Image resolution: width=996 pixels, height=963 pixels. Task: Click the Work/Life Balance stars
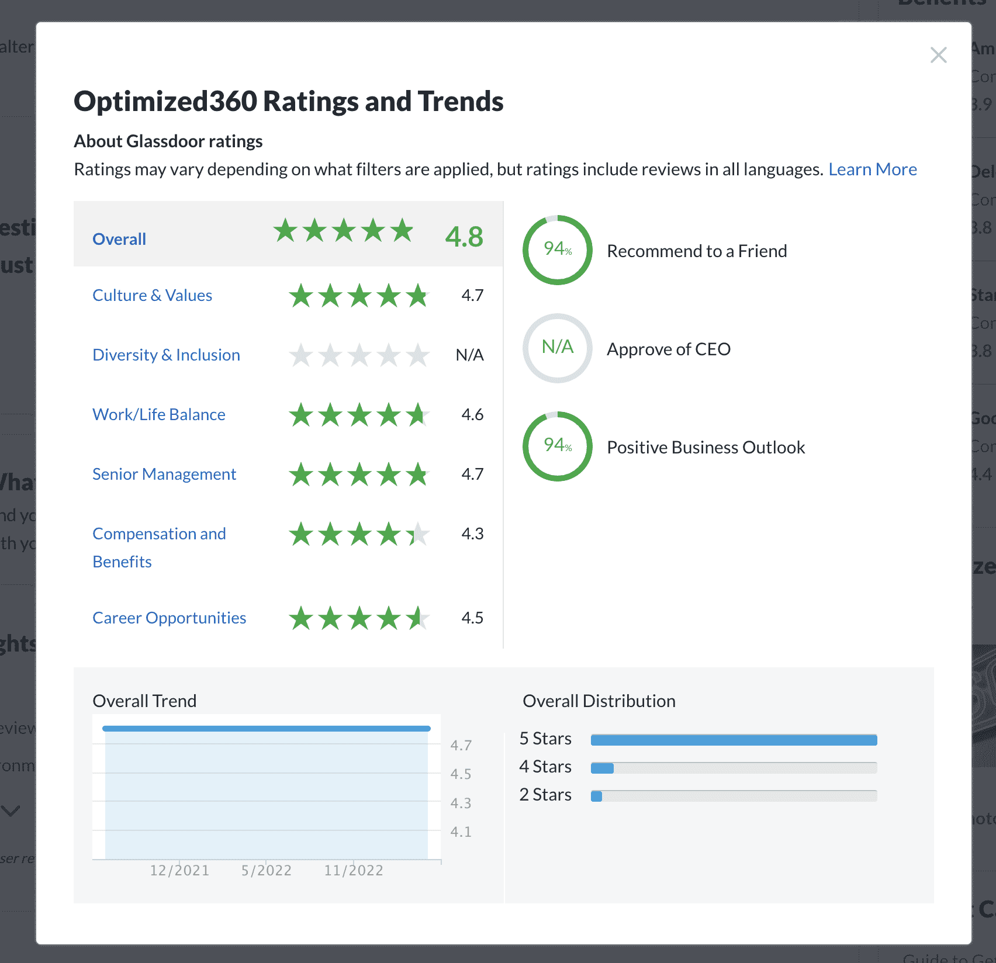click(359, 415)
